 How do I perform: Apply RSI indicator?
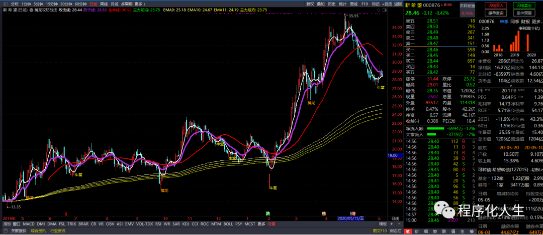click(158, 224)
